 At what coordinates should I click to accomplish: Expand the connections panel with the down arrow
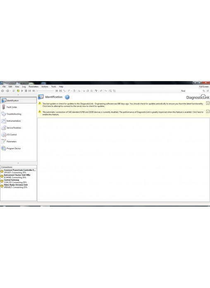[18, 163]
